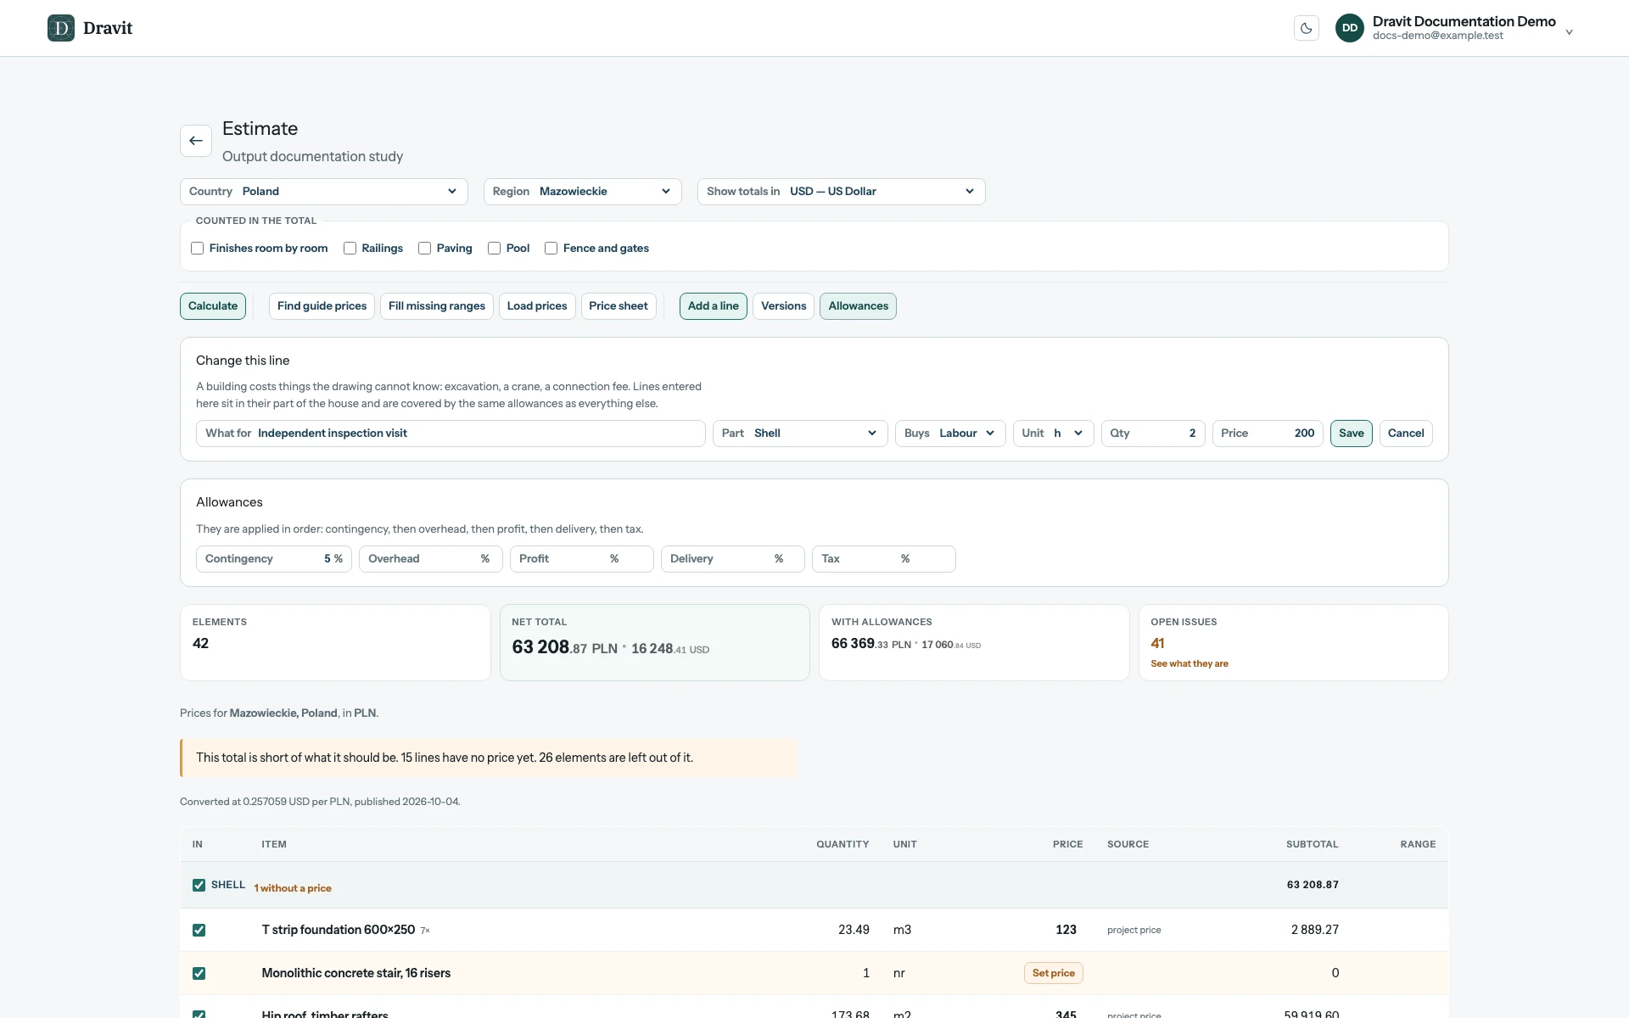Open the Buys Labour dropdown
Viewport: 1629px width, 1018px height.
point(950,433)
